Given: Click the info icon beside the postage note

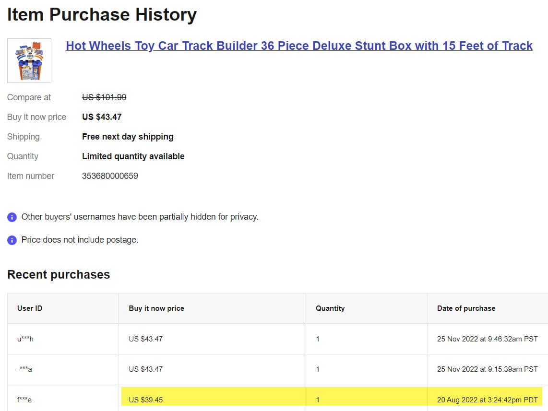Looking at the screenshot, I should 12,240.
